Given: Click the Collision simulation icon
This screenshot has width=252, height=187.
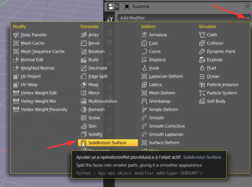Looking at the screenshot, I should [x=202, y=43].
